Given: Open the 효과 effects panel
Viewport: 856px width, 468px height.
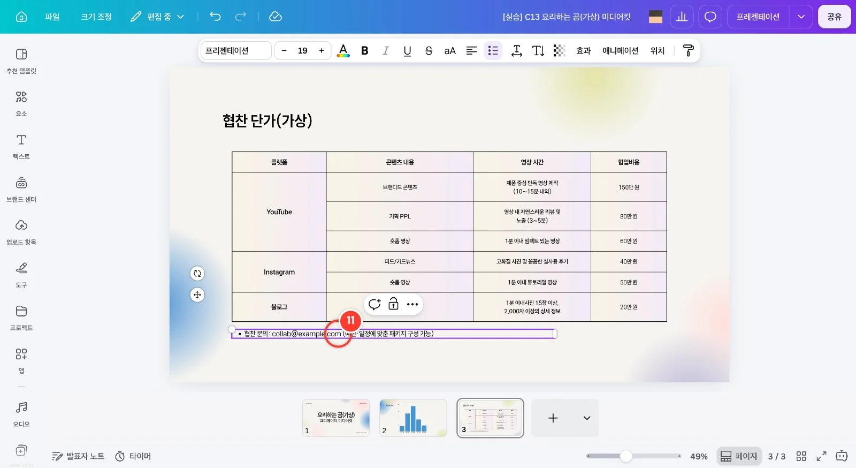Looking at the screenshot, I should [x=583, y=50].
